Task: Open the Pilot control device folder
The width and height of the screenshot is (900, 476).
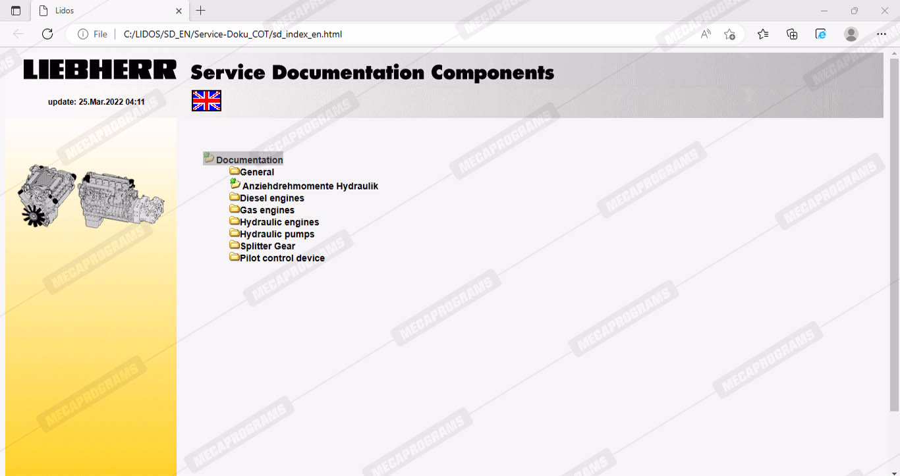Action: click(282, 258)
